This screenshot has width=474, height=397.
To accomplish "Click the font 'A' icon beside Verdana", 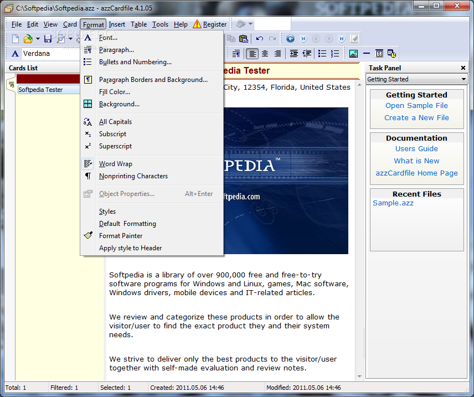I will coord(15,54).
